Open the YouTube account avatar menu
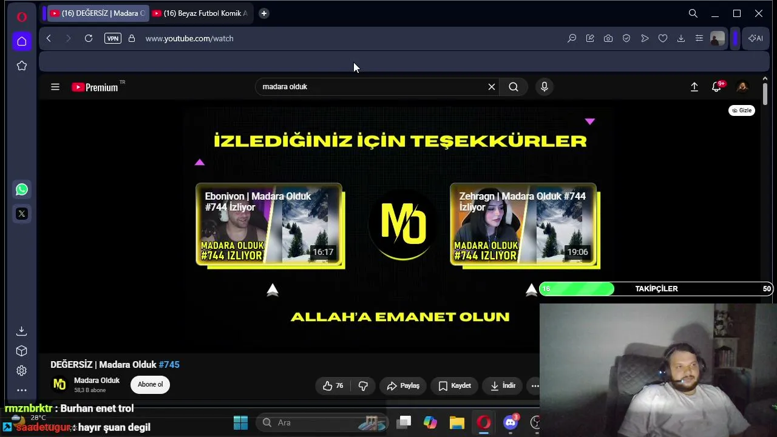This screenshot has height=437, width=777. pyautogui.click(x=742, y=87)
